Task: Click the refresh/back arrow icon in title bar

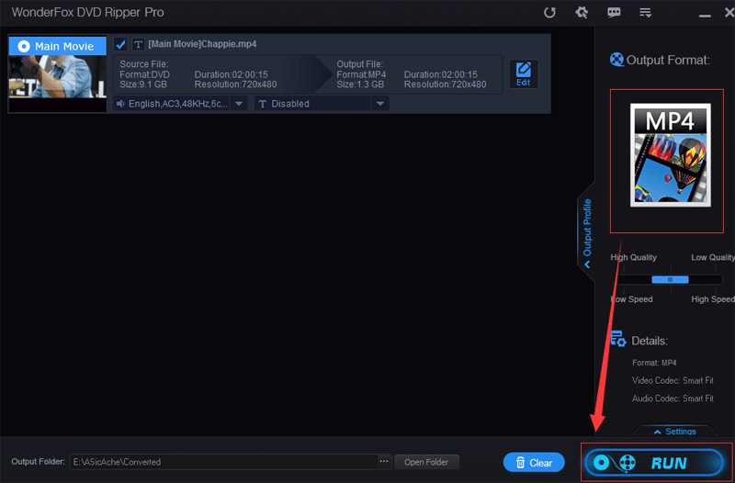Action: pyautogui.click(x=549, y=12)
